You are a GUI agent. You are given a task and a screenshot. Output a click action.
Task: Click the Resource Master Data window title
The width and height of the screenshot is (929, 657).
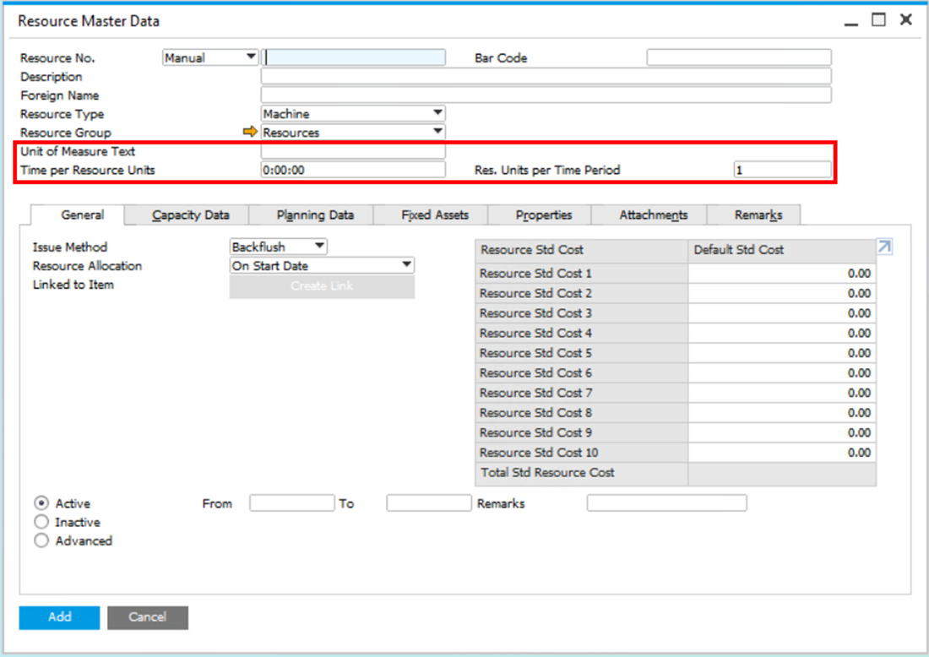click(x=89, y=21)
